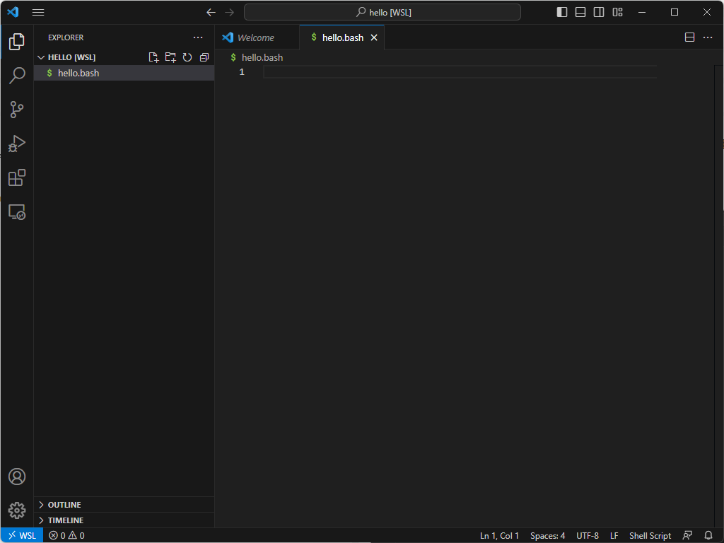Open the Remote Explorer view
724x543 pixels.
tap(17, 212)
